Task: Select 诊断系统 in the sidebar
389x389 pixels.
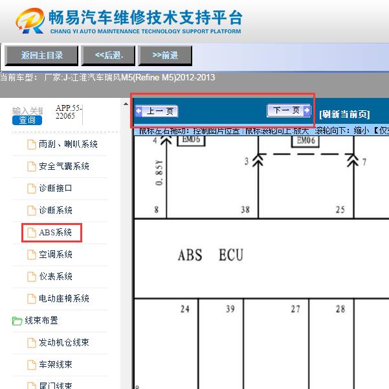Action: pos(55,210)
